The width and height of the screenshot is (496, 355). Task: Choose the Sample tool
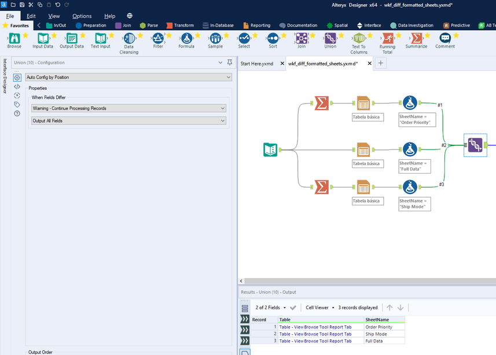[215, 41]
